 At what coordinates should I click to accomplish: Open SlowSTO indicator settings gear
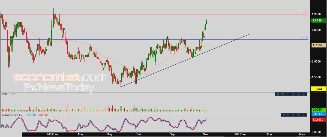299,115
